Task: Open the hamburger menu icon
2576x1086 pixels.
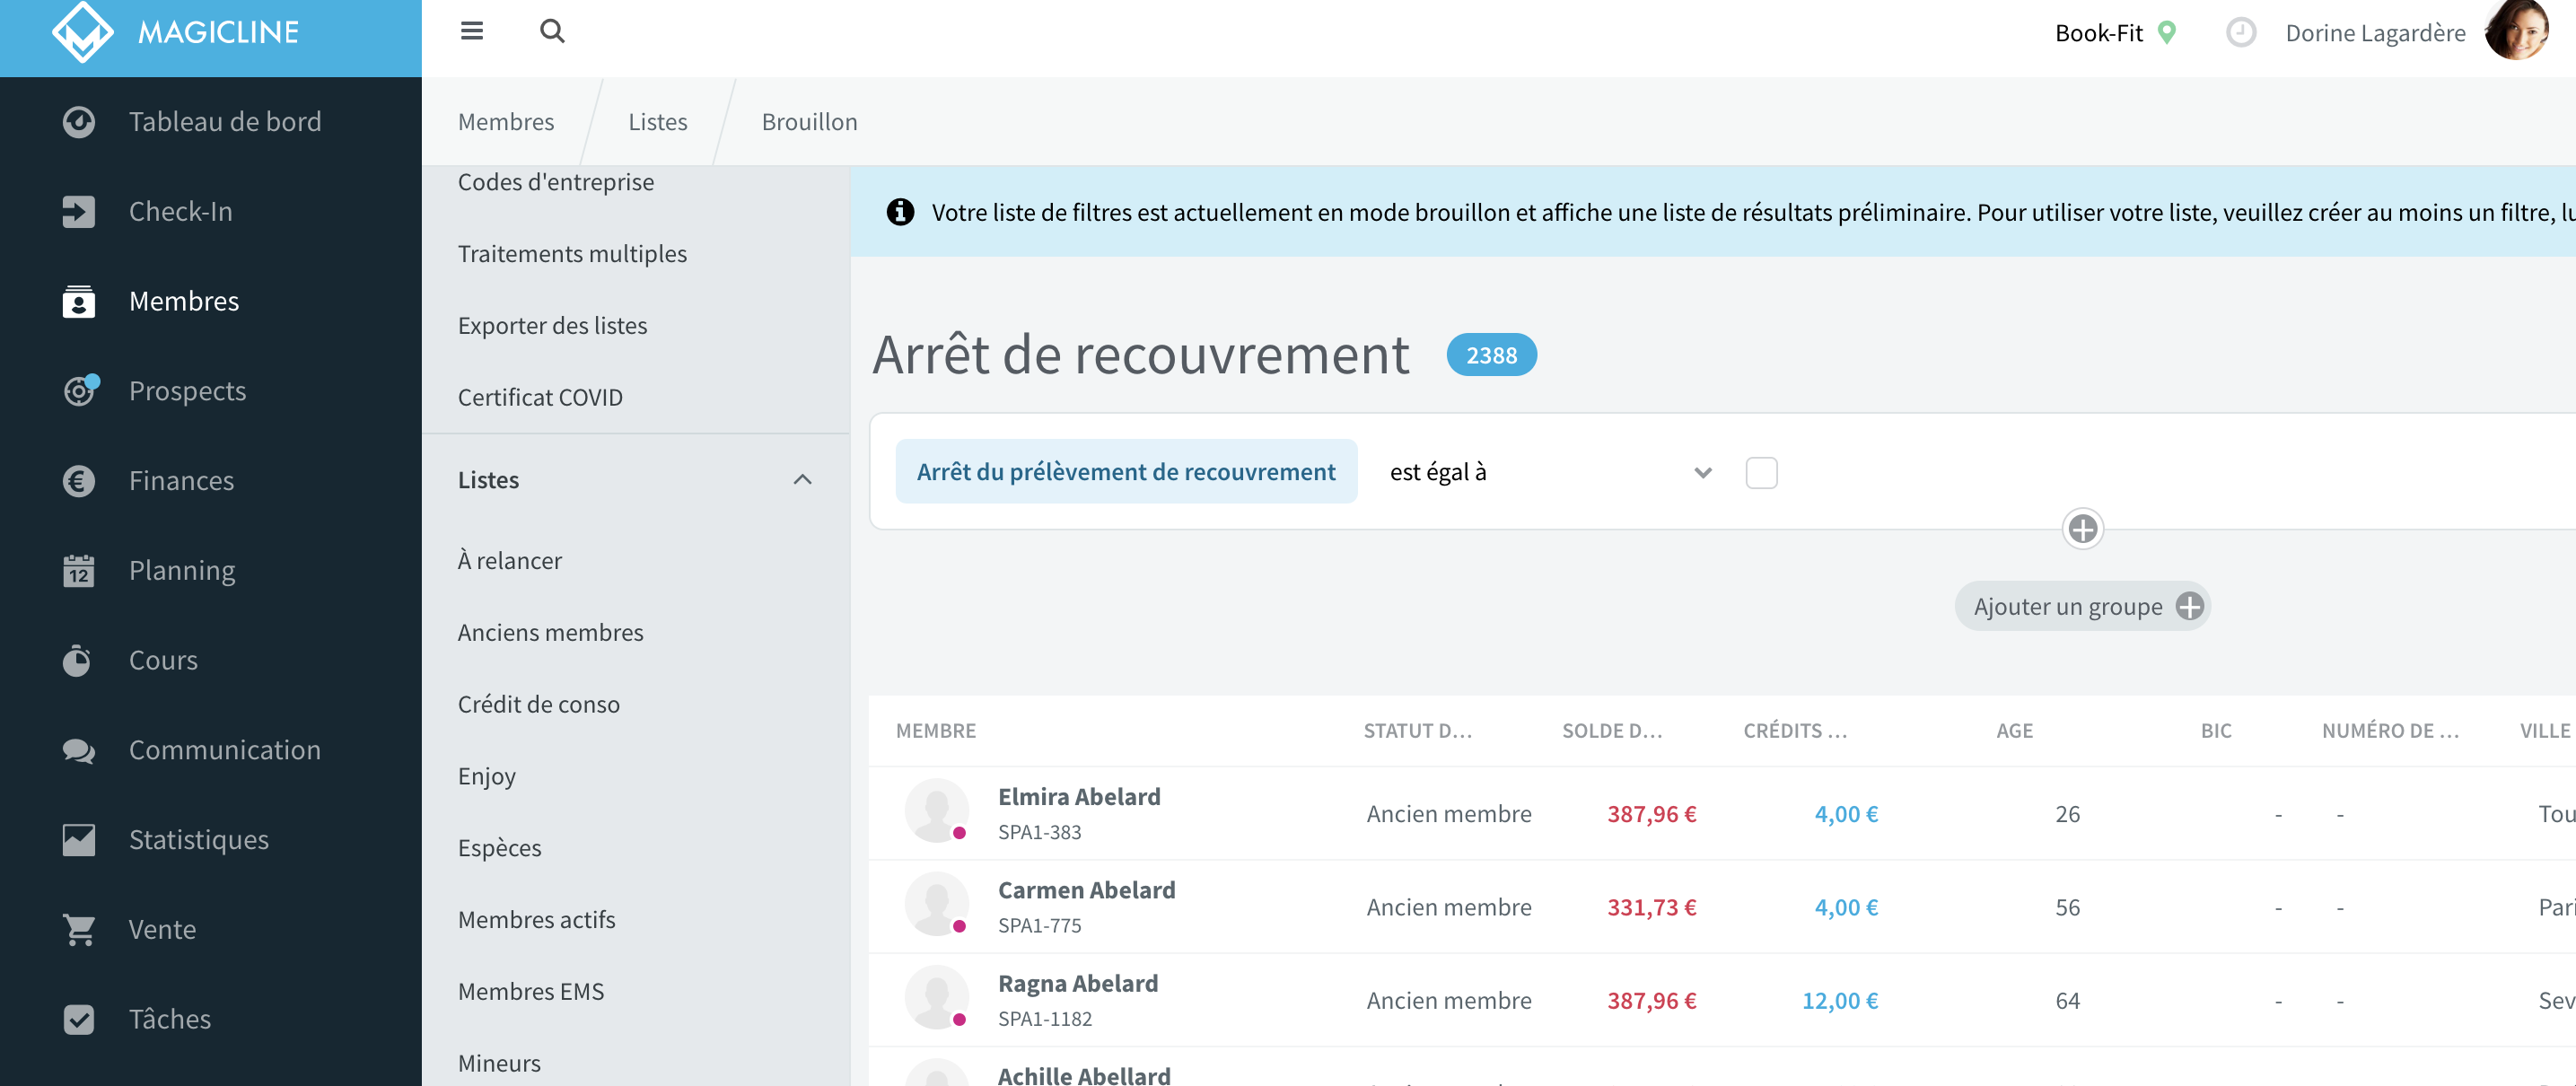Action: coord(472,31)
